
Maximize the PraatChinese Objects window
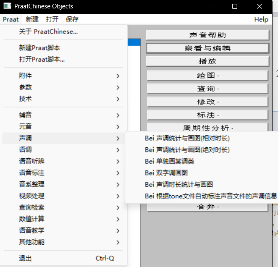coord(235,6)
